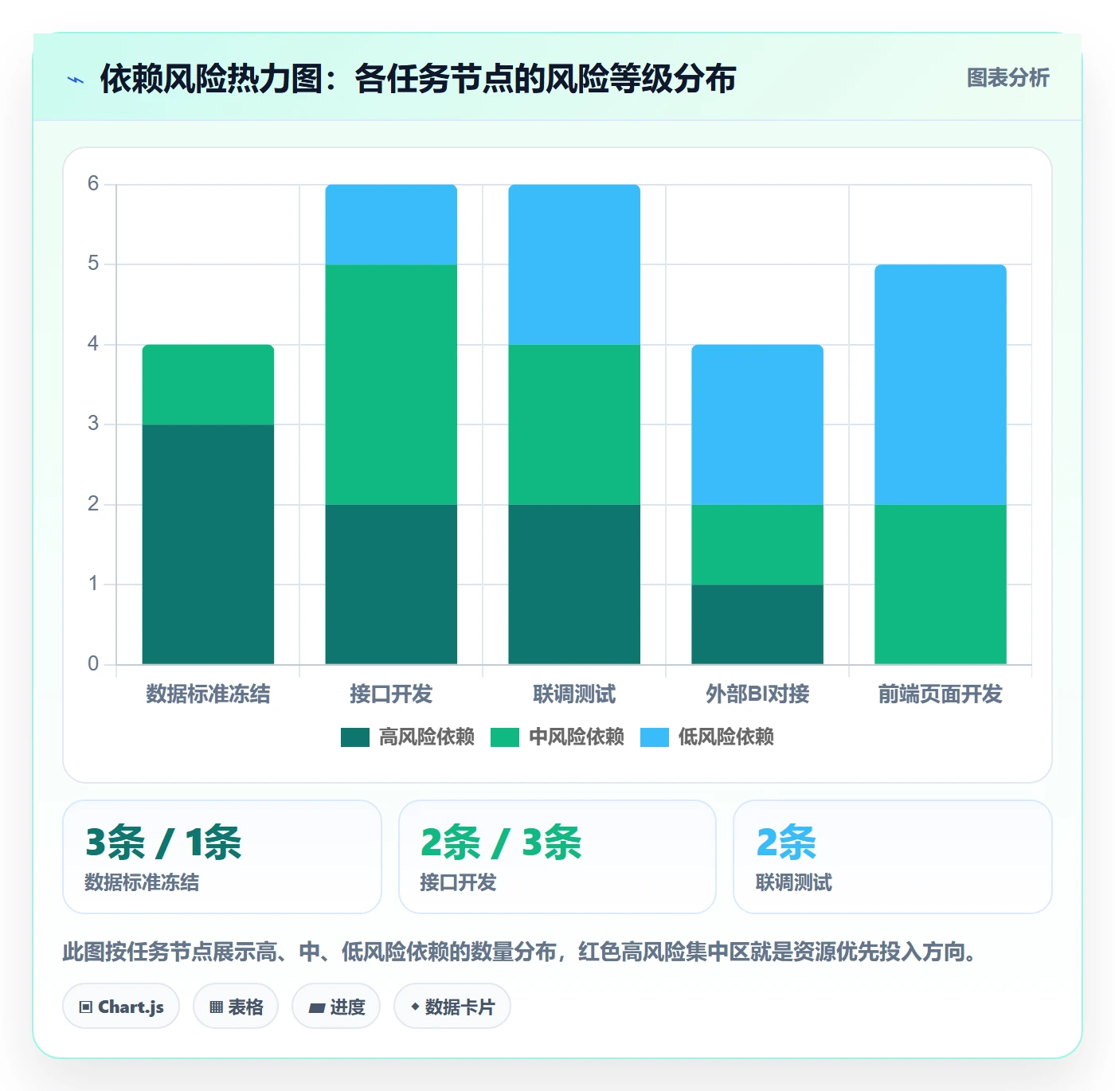Viewport: 1115px width, 1091px height.
Task: Open the 2条 联调测试 stat card
Action: 893,857
